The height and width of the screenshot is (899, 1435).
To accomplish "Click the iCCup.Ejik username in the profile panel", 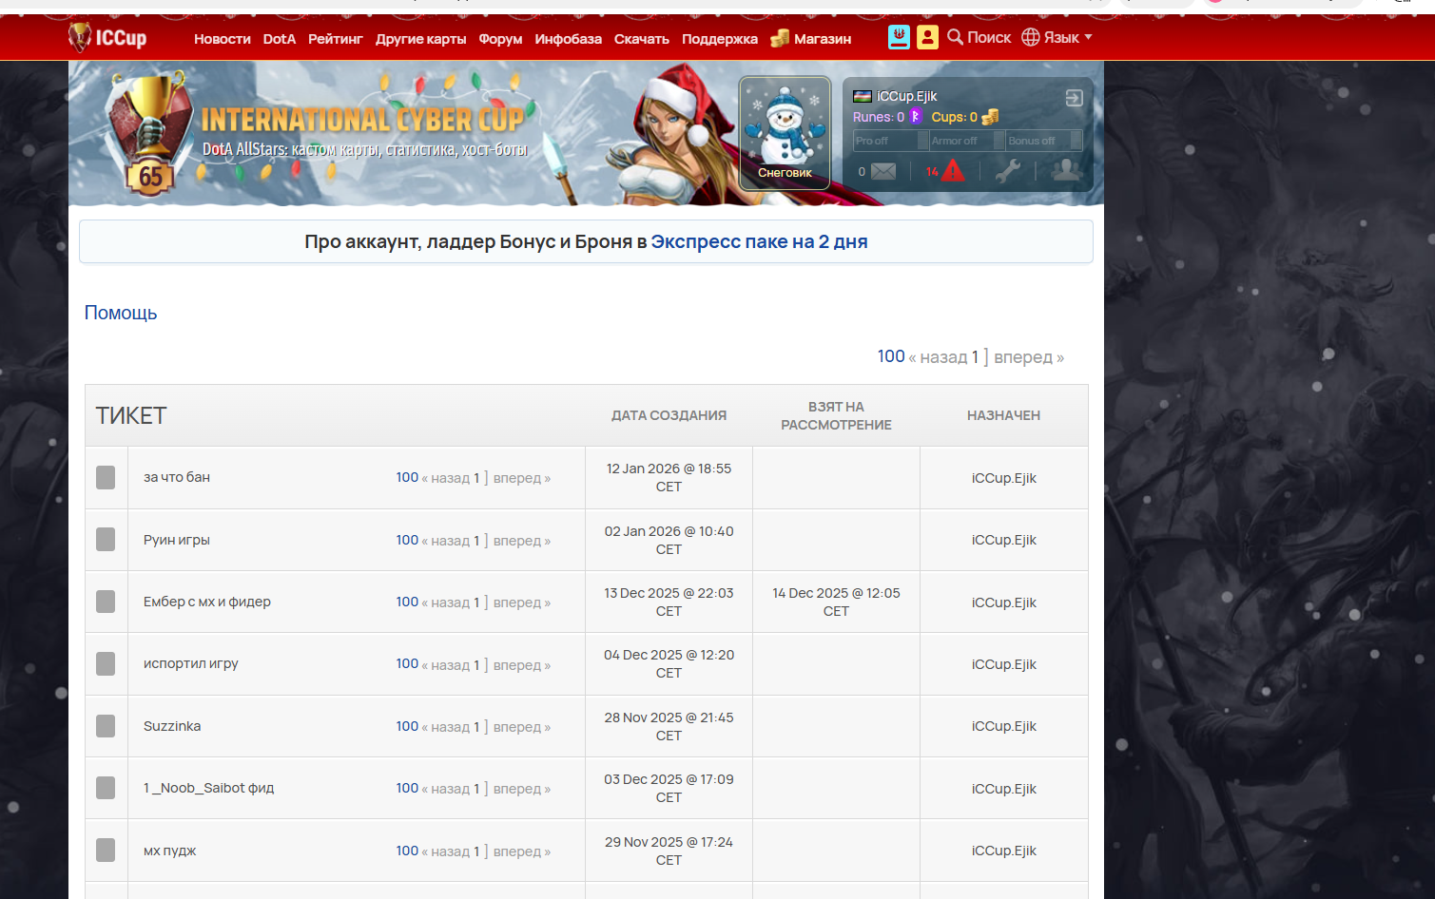I will tap(906, 96).
